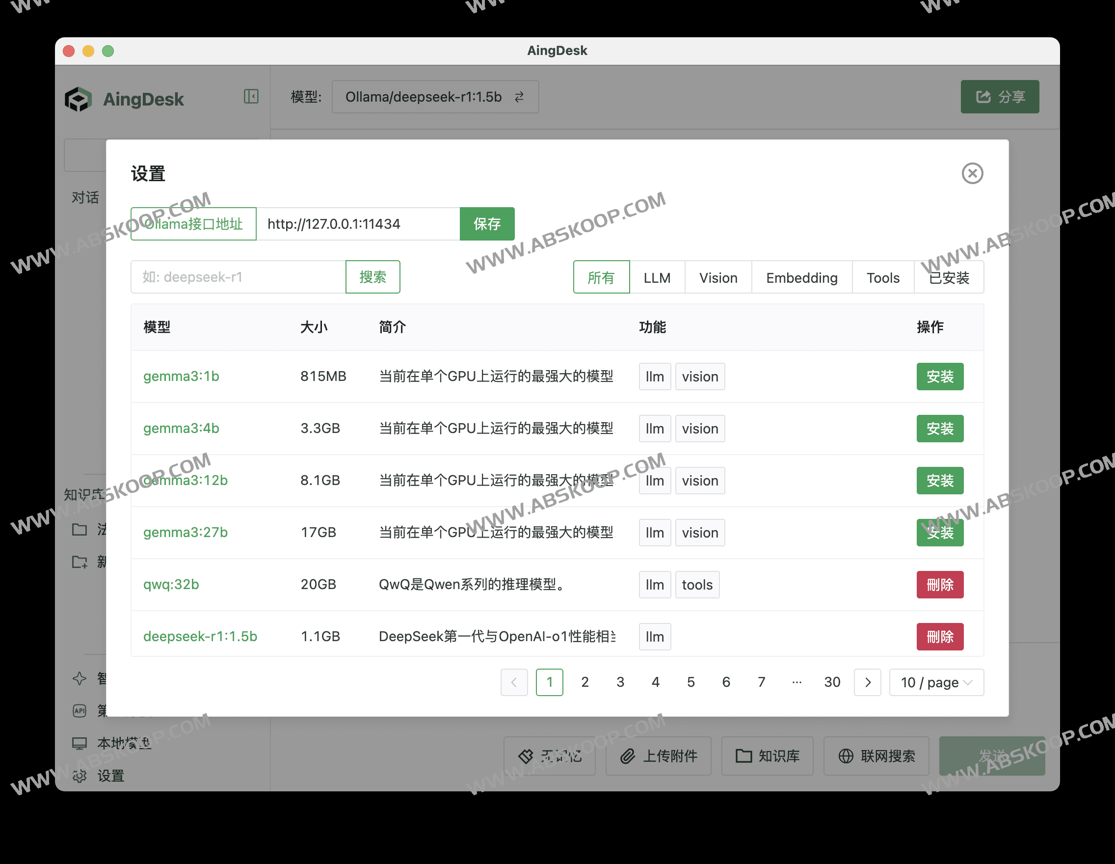Click the 本地模型 monitor icon in sidebar
This screenshot has height=864, width=1115.
click(x=80, y=744)
